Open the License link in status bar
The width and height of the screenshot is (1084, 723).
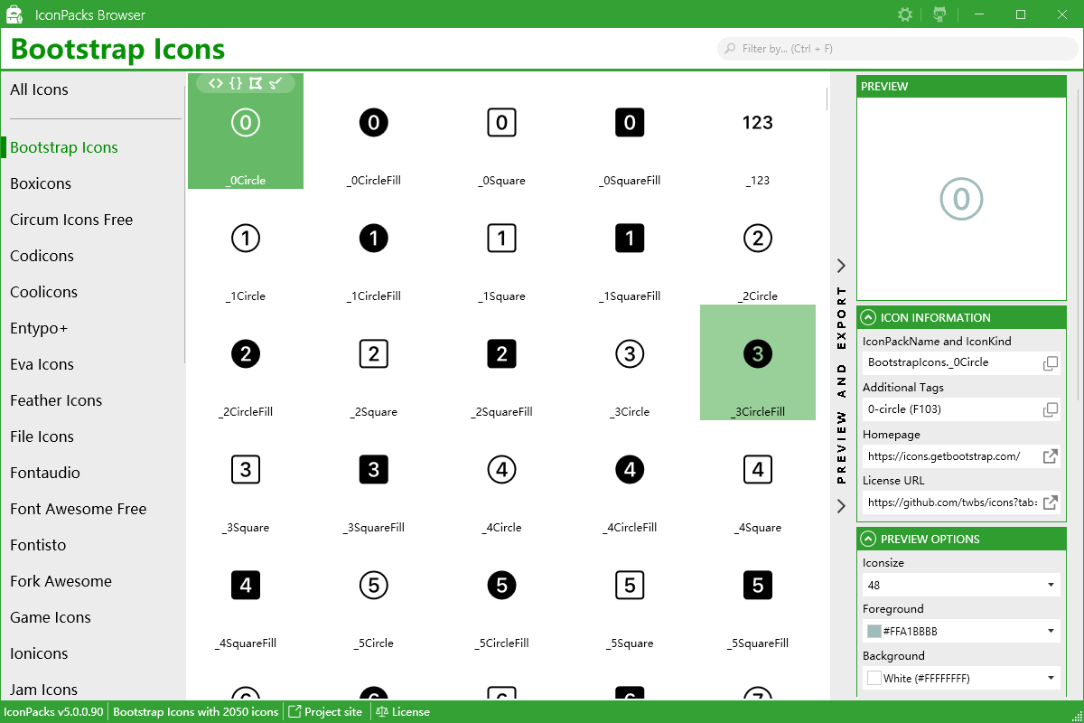[x=403, y=712]
